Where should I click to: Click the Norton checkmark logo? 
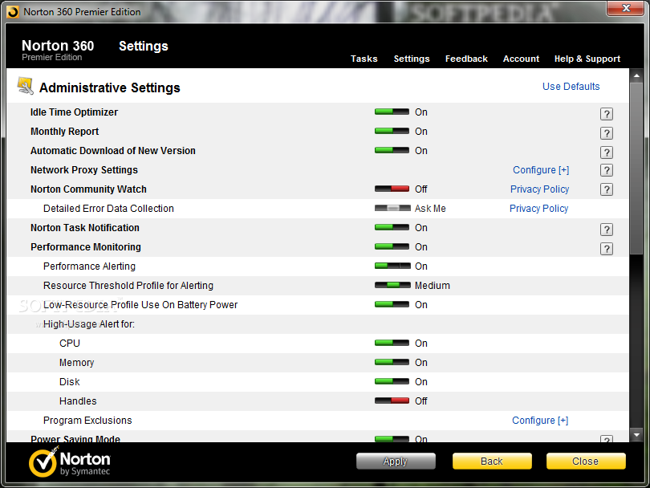[x=43, y=462]
